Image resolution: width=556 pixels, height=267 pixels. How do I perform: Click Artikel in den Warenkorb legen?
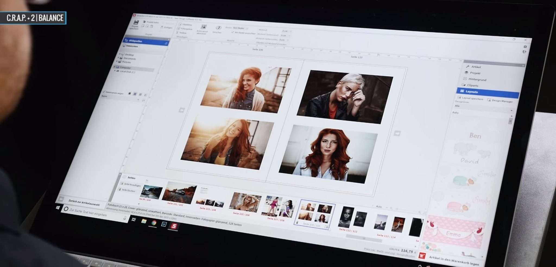(454, 261)
